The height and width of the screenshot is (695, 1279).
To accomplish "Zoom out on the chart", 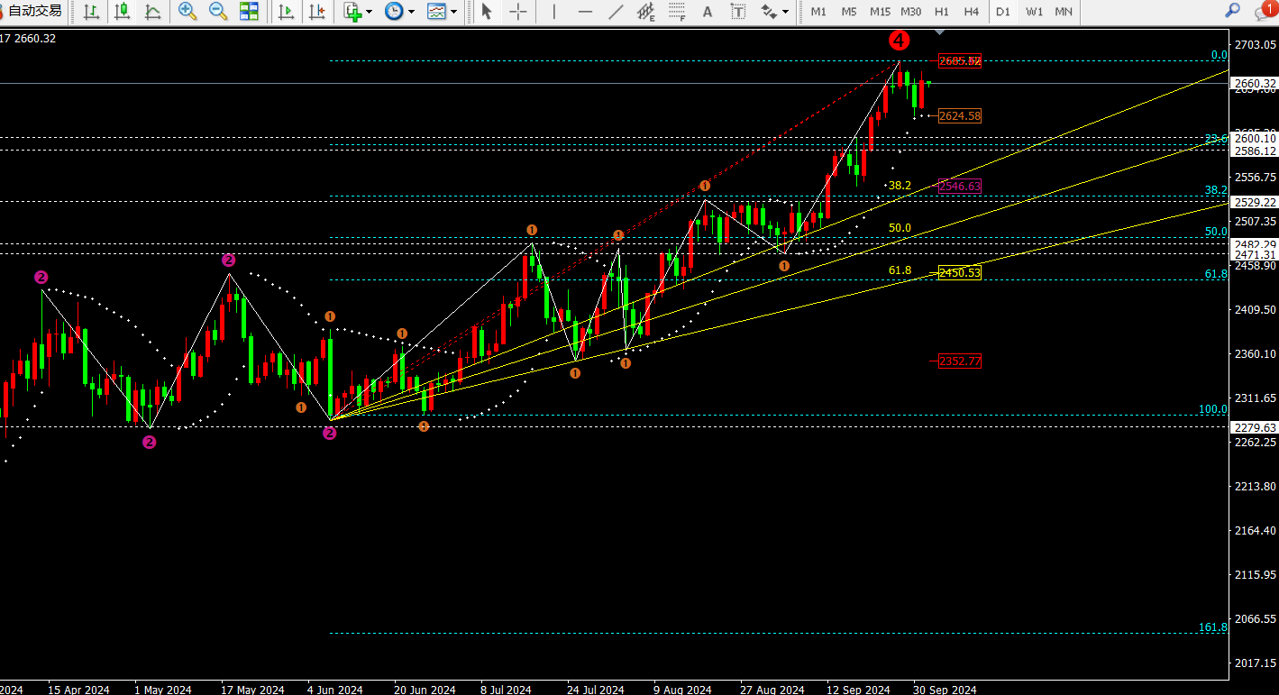I will 217,12.
